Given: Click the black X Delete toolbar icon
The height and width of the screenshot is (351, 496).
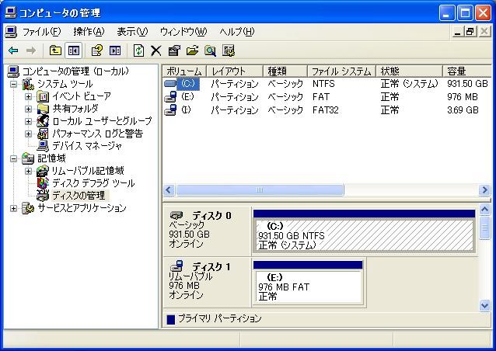Looking at the screenshot, I should coord(156,50).
